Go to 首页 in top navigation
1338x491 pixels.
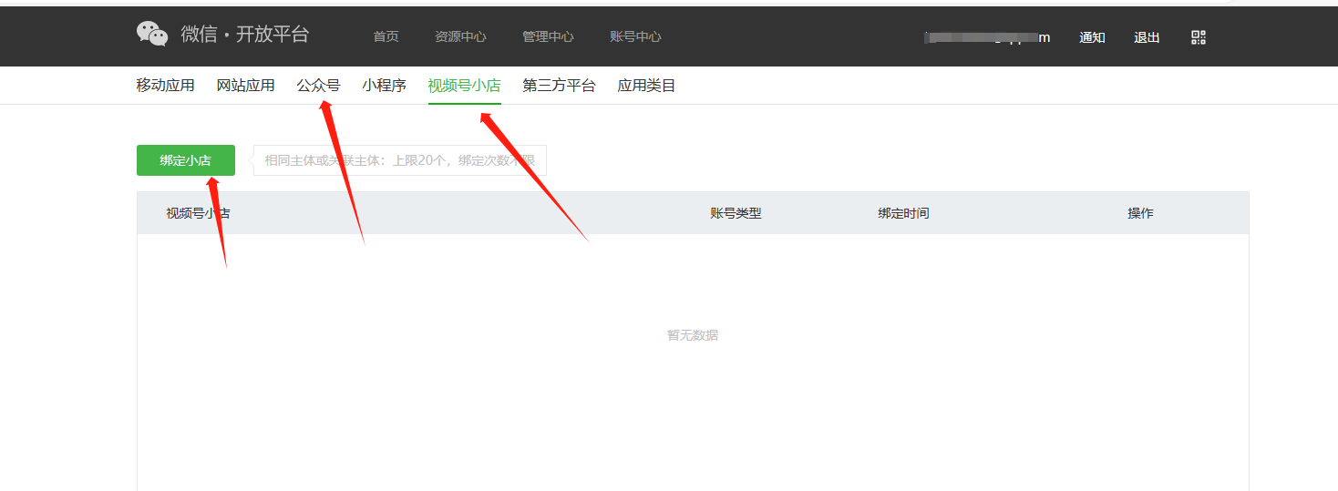tap(386, 37)
